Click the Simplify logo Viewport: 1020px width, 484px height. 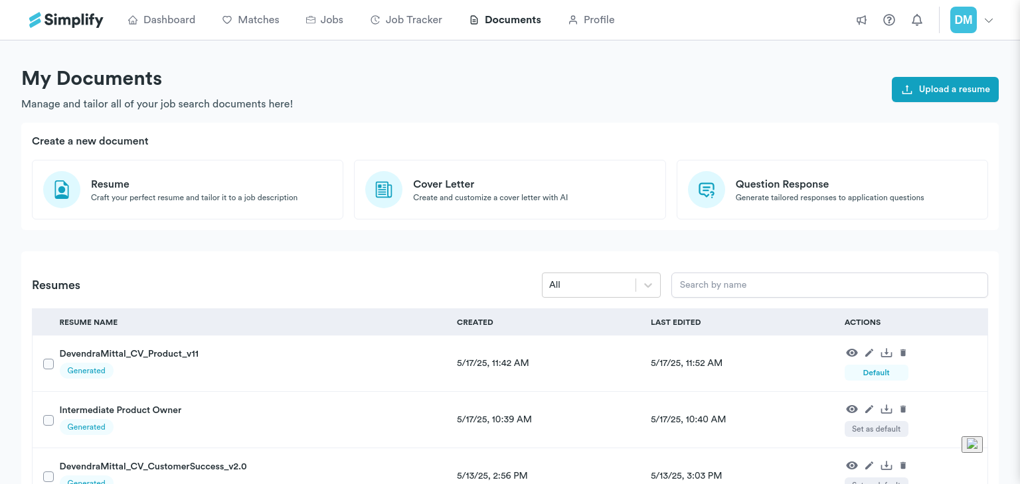point(66,20)
